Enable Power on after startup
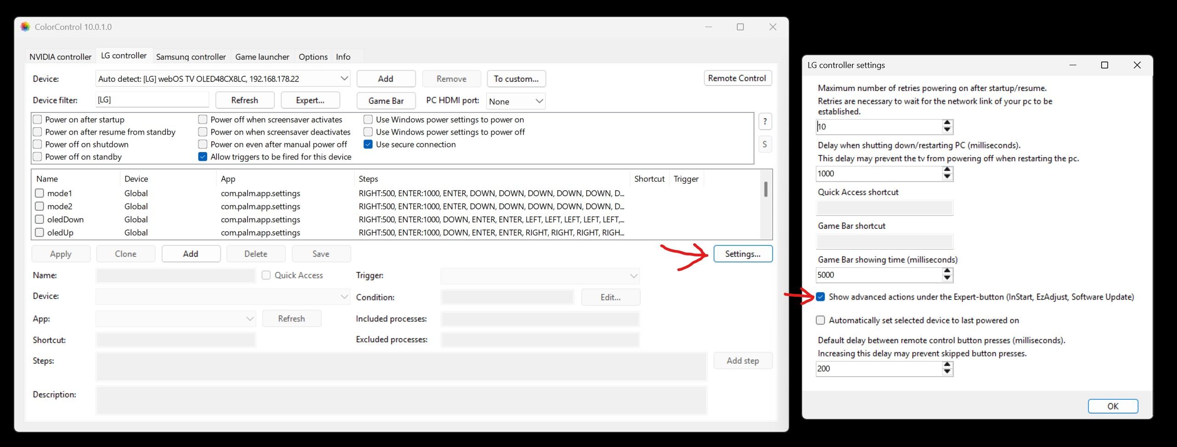Screen dimensions: 1177x447 pyautogui.click(x=38, y=119)
